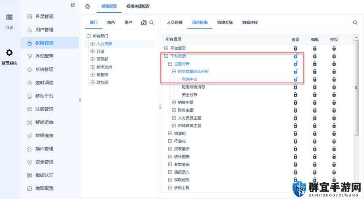The width and height of the screenshot is (364, 199).
Task: Click the directory list vertical scrollbar thumb
Action: pyautogui.click(x=356, y=88)
